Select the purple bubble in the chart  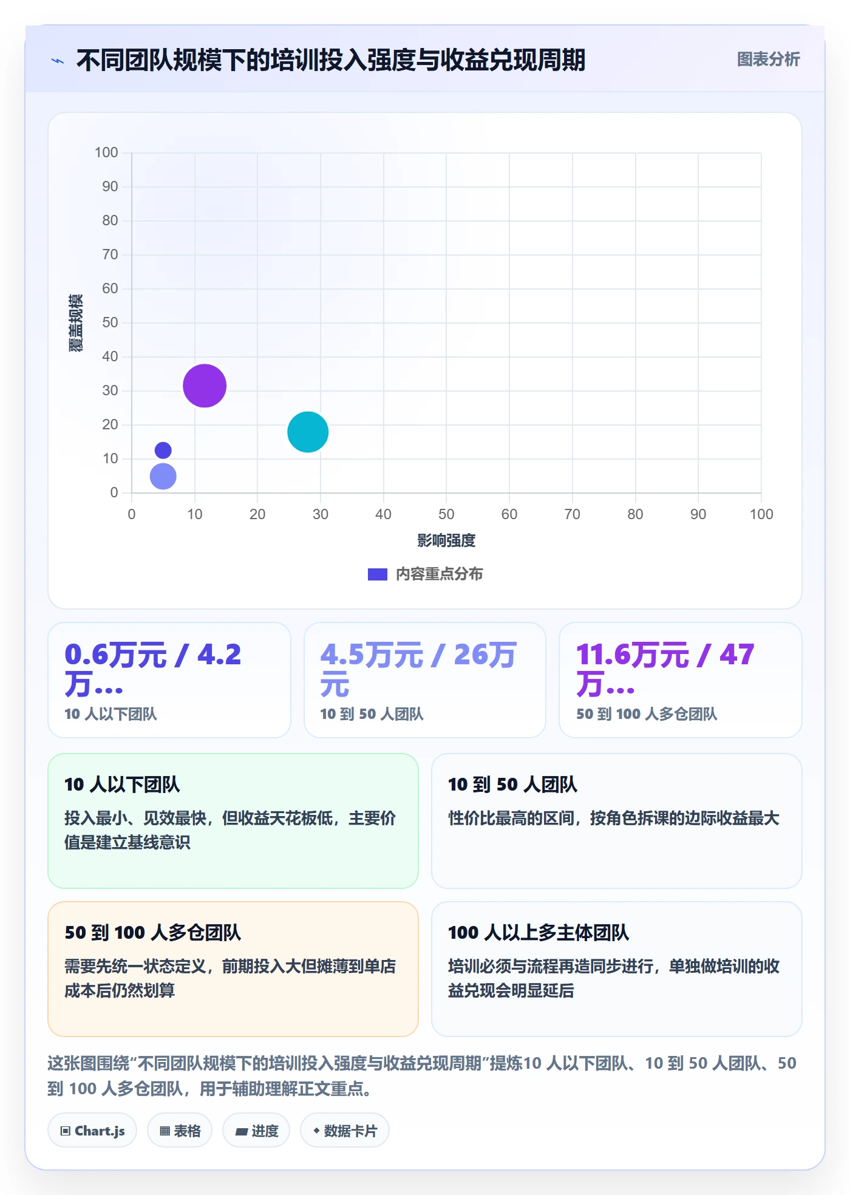pos(205,386)
